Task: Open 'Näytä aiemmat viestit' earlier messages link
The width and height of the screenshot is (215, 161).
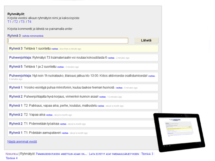Action: [x=22, y=142]
